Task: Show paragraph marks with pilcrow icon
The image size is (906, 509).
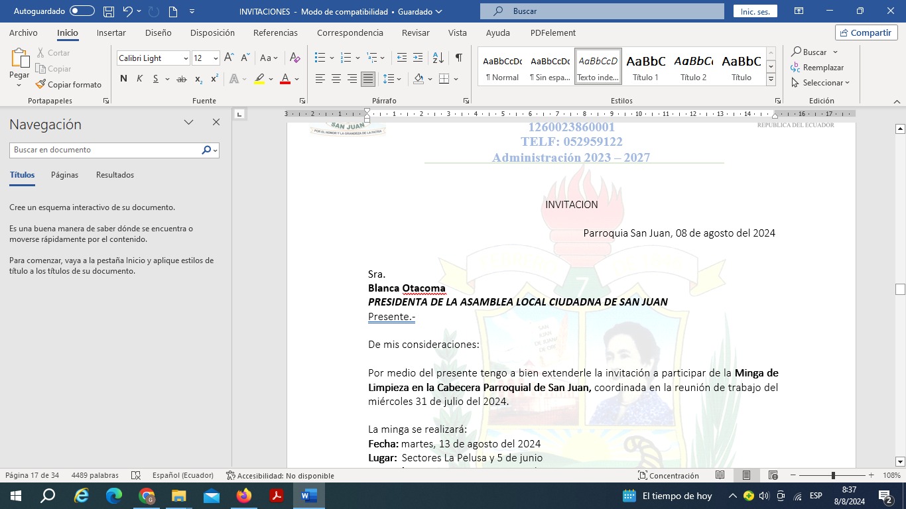Action: click(x=458, y=58)
